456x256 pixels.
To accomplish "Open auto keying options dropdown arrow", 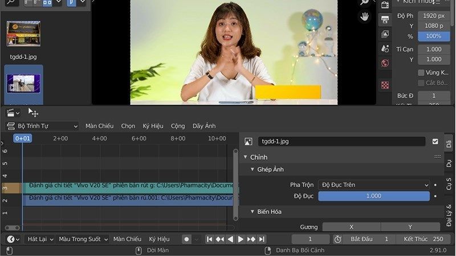I will pyautogui.click(x=196, y=239).
